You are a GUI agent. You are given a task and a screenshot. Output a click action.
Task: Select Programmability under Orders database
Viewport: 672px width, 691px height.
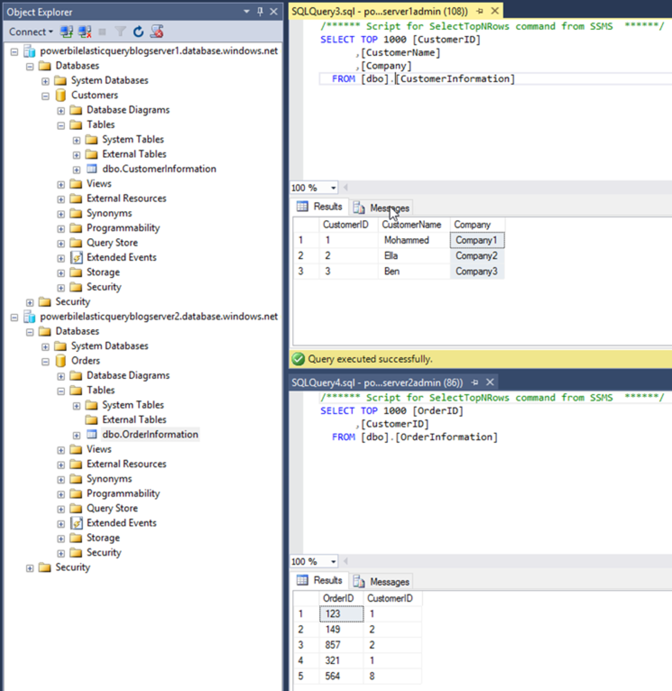[123, 494]
